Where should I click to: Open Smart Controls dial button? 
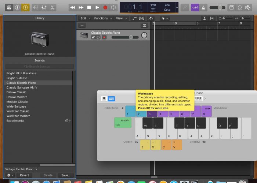pos(36,8)
